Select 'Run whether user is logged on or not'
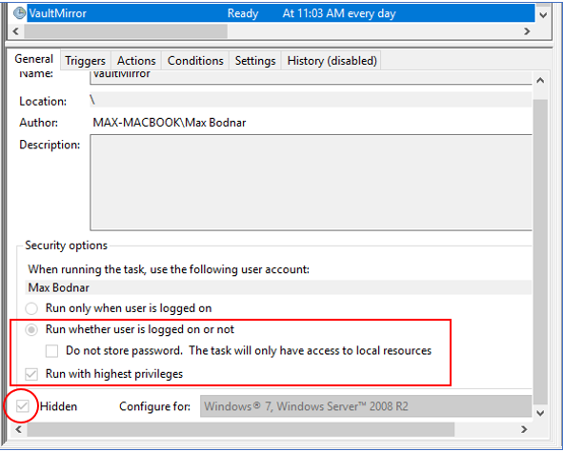This screenshot has height=452, width=563. point(31,329)
